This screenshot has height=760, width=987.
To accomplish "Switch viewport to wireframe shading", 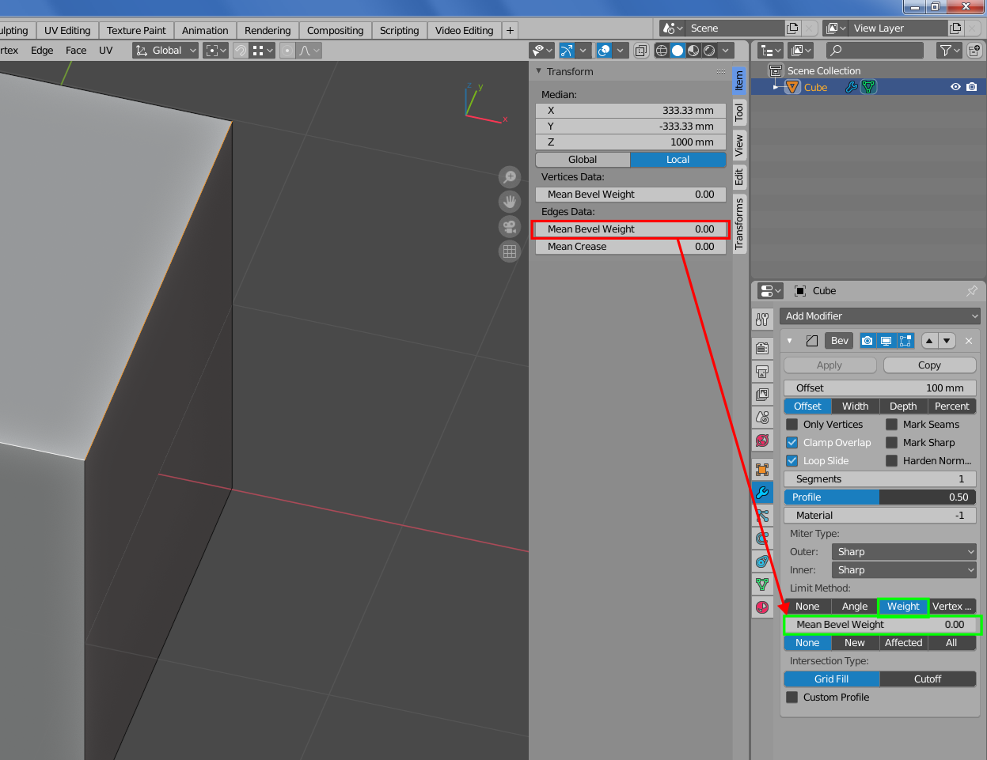I will click(x=662, y=51).
